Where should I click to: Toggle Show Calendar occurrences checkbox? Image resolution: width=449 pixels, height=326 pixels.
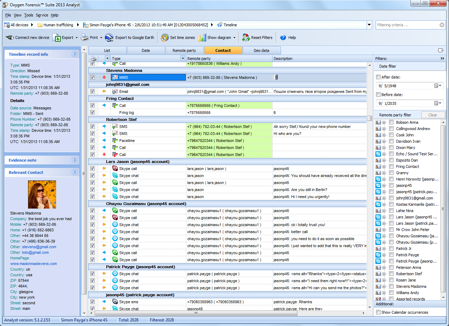[378, 312]
